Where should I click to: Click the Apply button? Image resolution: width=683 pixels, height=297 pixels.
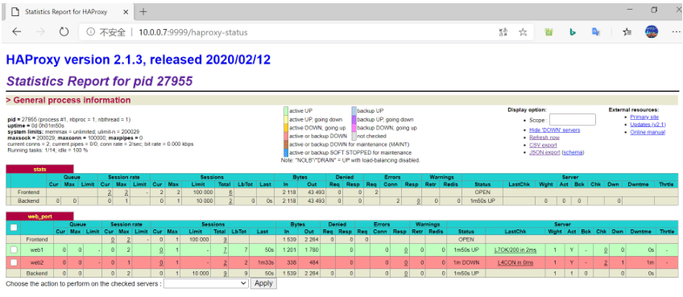coord(263,283)
